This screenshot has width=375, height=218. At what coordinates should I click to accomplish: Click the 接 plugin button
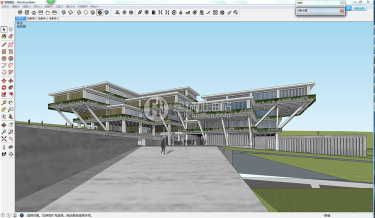[x=131, y=12]
